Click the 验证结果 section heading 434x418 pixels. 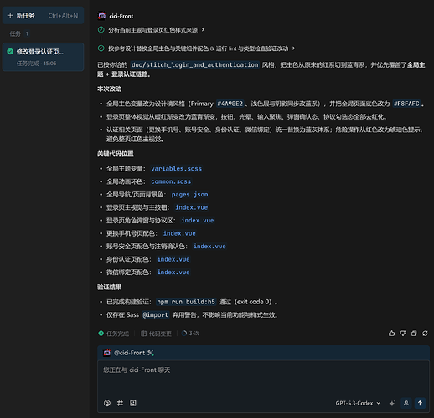click(x=109, y=287)
